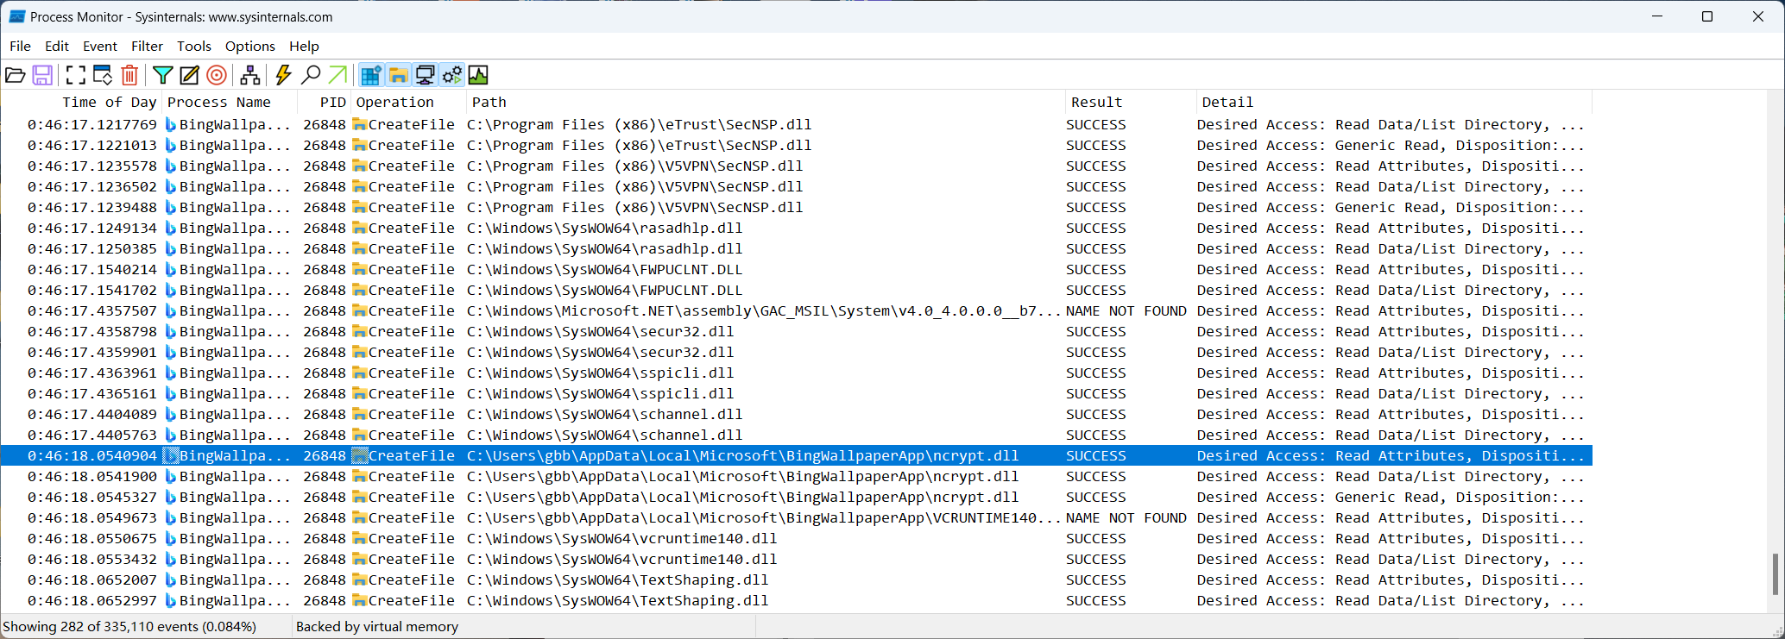Open the Event menu
This screenshot has height=639, width=1785.
(x=100, y=46)
